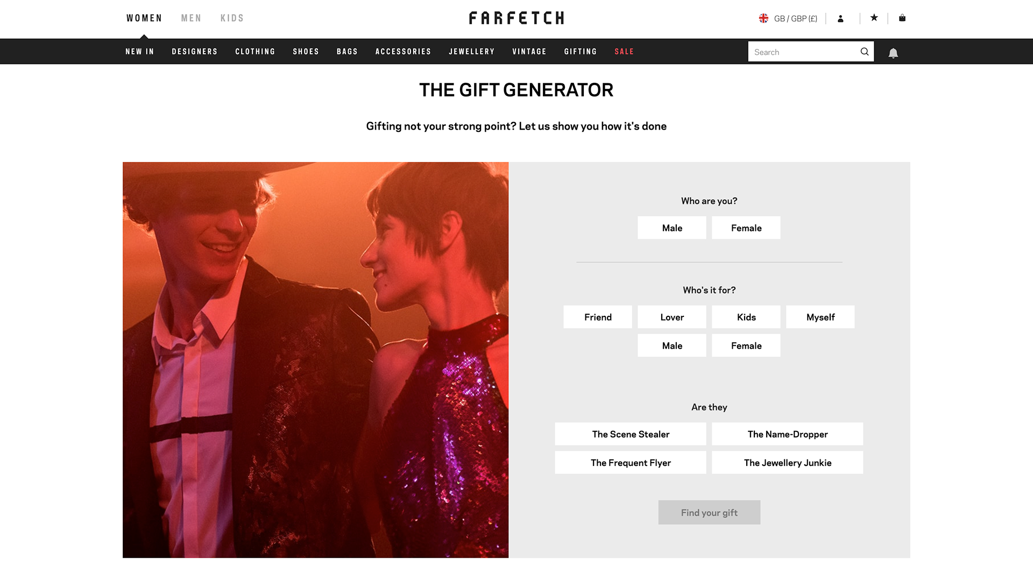The width and height of the screenshot is (1033, 588).
Task: Open the Sale link
Action: coord(624,52)
